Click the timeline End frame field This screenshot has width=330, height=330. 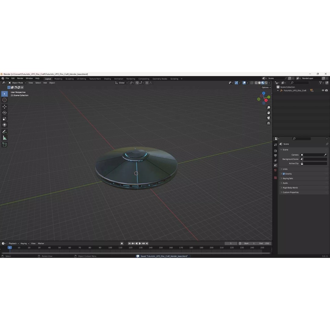[264, 243]
